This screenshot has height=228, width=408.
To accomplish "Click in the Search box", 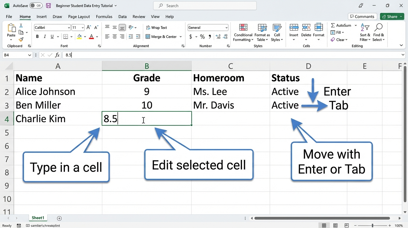I will point(205,6).
